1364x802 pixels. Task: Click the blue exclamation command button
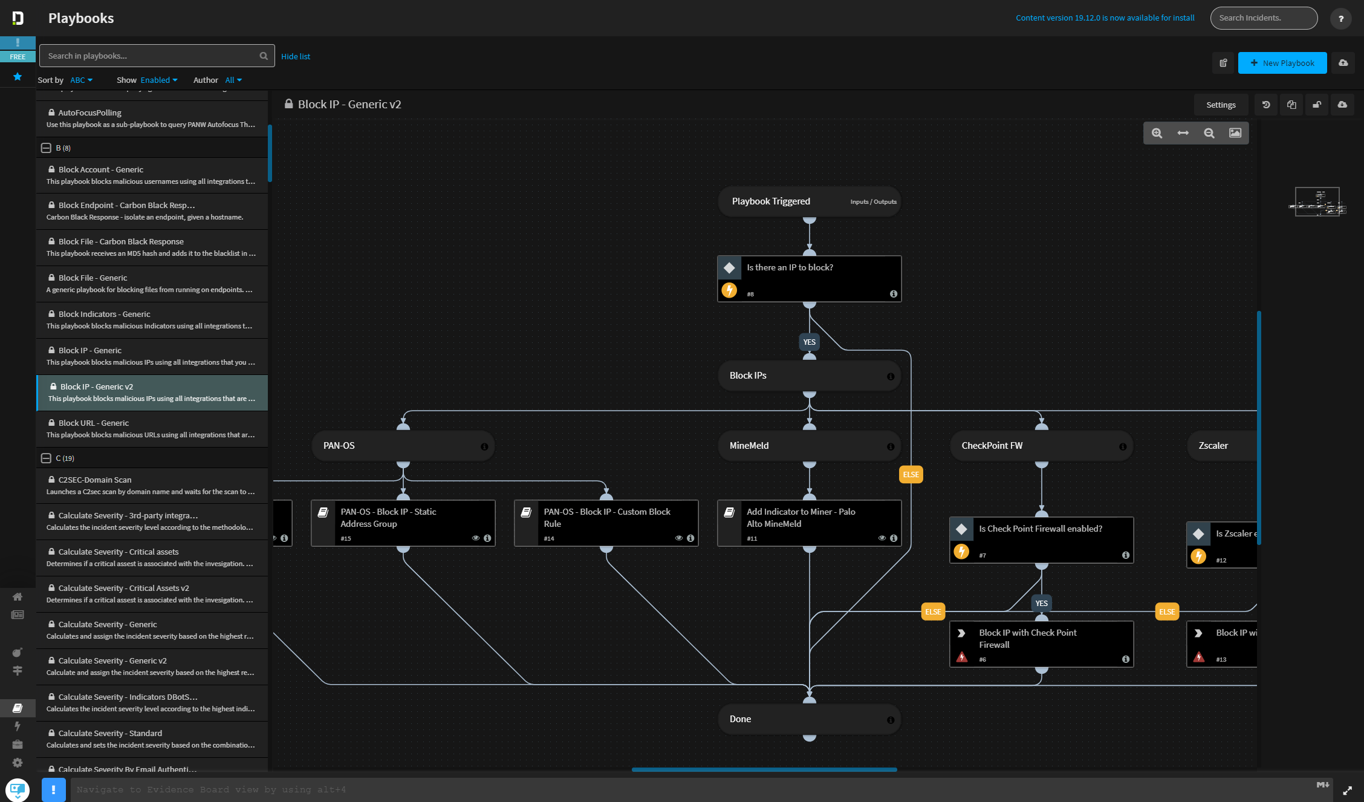click(x=54, y=789)
